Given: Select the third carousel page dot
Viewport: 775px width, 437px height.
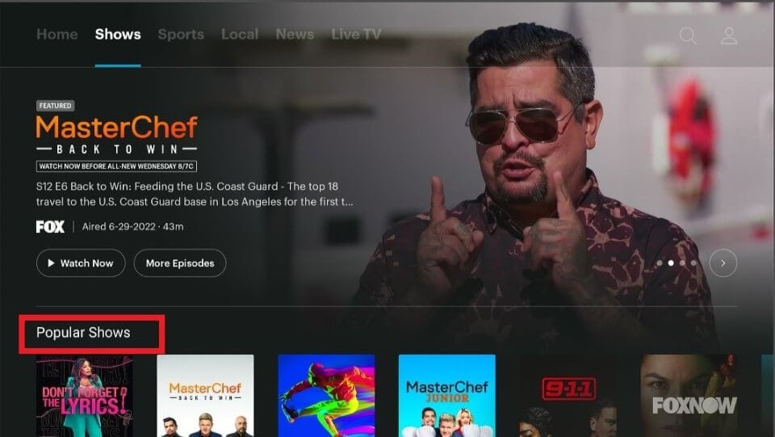Looking at the screenshot, I should coord(683,263).
